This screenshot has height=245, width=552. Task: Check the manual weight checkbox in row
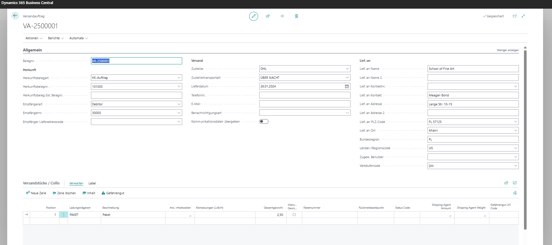coord(294,215)
